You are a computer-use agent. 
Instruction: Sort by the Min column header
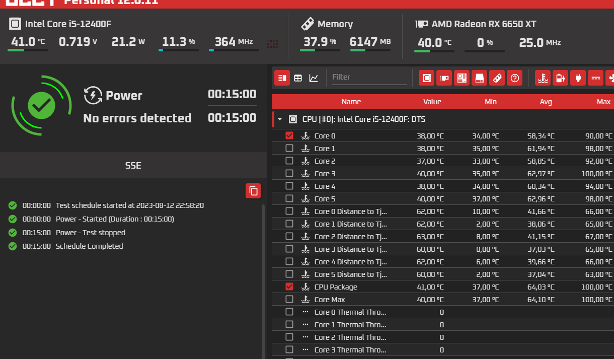491,102
